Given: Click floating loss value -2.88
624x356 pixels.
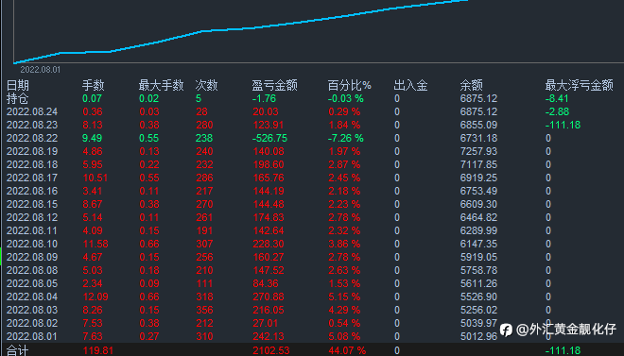Looking at the screenshot, I should 557,111.
